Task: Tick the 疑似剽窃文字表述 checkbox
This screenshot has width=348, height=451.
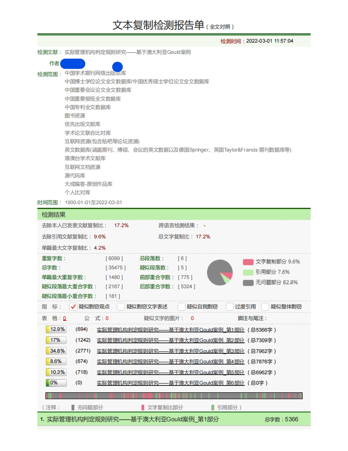Action: coord(121,307)
